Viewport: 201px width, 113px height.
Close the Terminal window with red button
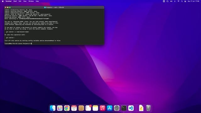6,8
